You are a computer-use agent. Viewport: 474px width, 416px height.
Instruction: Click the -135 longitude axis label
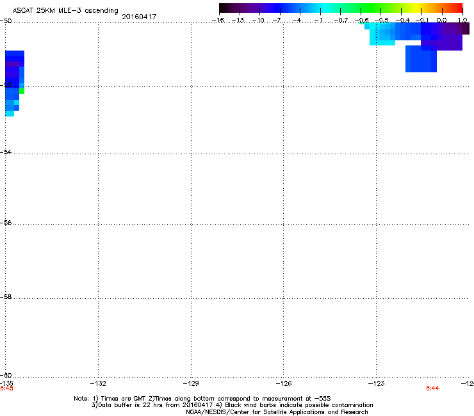pos(6,383)
